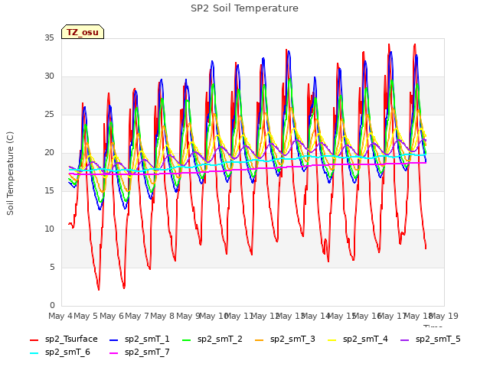Click the 25 y-axis tick label
Screen dimensions: 490x367
point(49,115)
